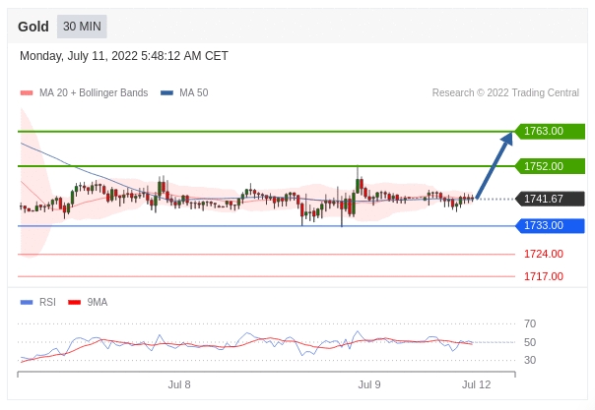Toggle the RSI legend label

47,302
